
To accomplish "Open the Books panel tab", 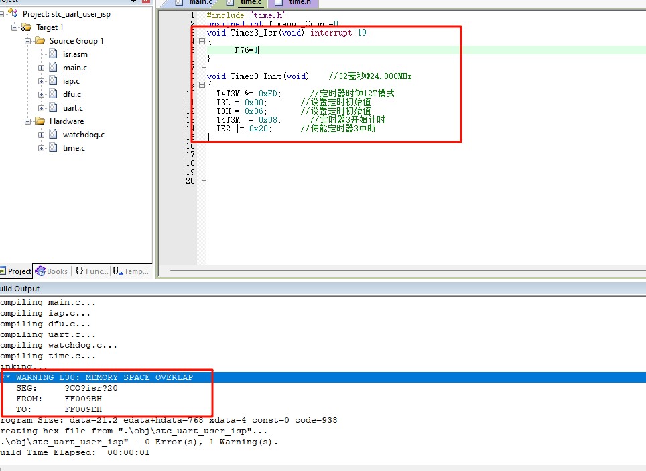I will tap(52, 271).
